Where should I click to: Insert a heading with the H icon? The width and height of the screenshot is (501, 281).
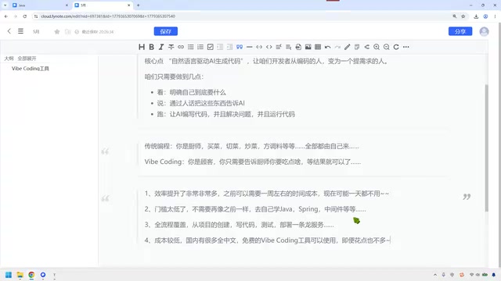pos(142,47)
